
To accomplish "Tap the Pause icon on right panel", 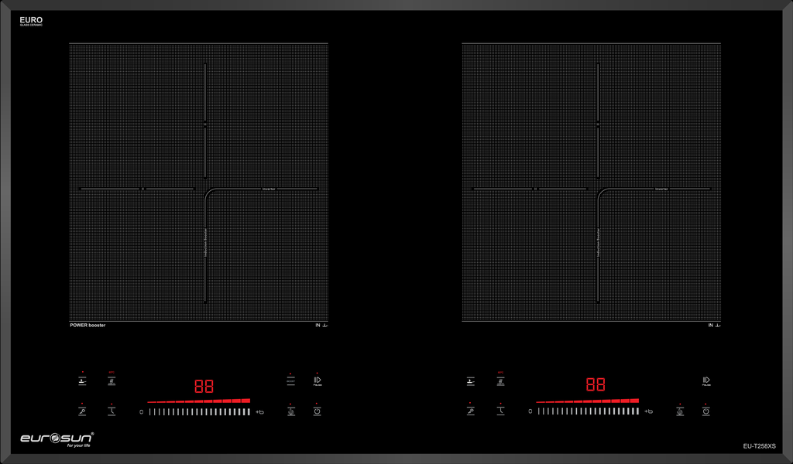I will [x=705, y=380].
